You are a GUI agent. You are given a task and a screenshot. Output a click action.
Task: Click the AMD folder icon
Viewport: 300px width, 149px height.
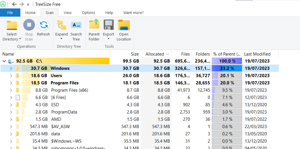[17, 119]
